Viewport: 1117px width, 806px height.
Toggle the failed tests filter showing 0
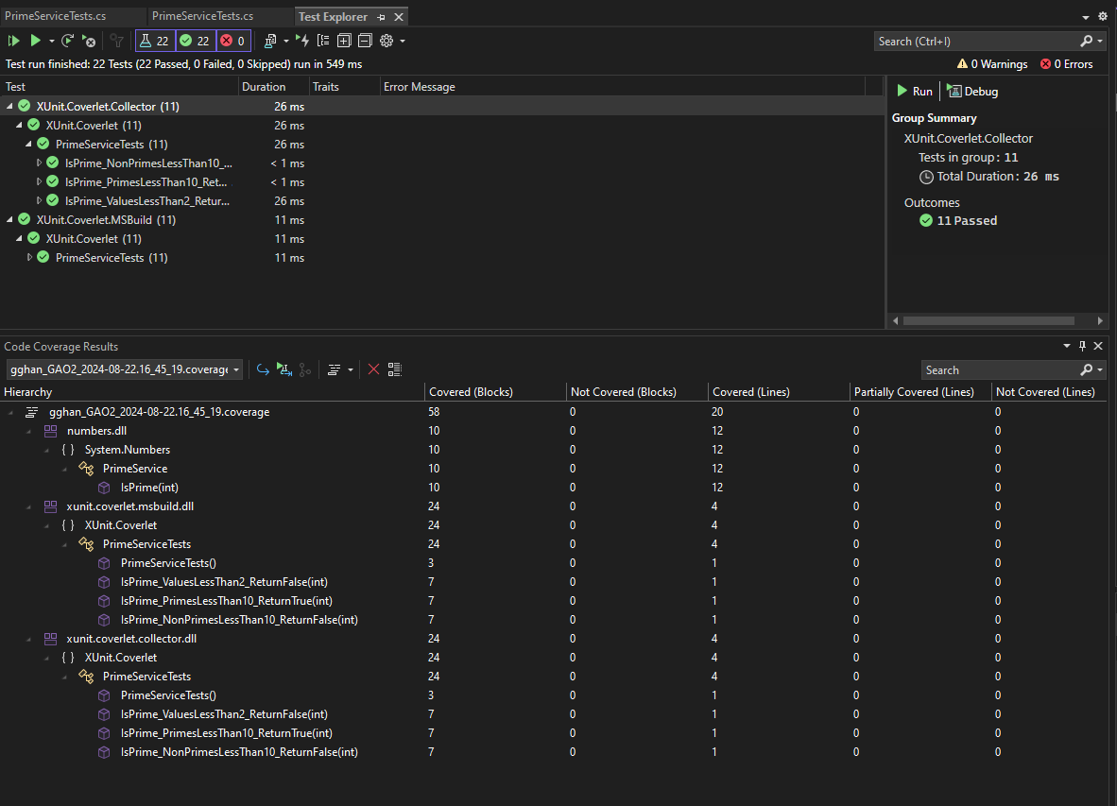(233, 41)
